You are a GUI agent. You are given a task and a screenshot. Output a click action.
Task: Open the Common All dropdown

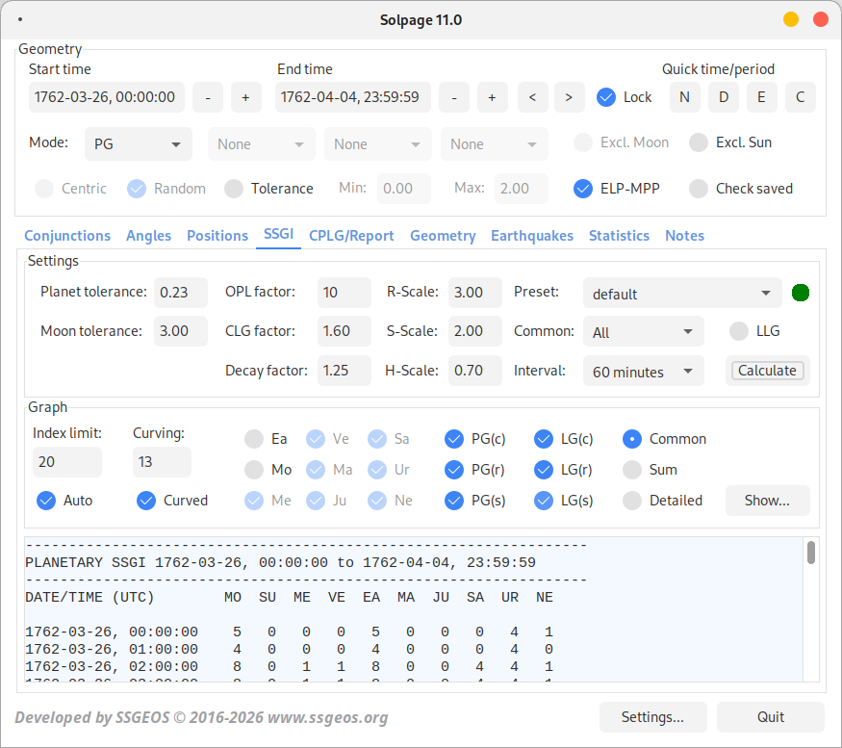pos(644,332)
